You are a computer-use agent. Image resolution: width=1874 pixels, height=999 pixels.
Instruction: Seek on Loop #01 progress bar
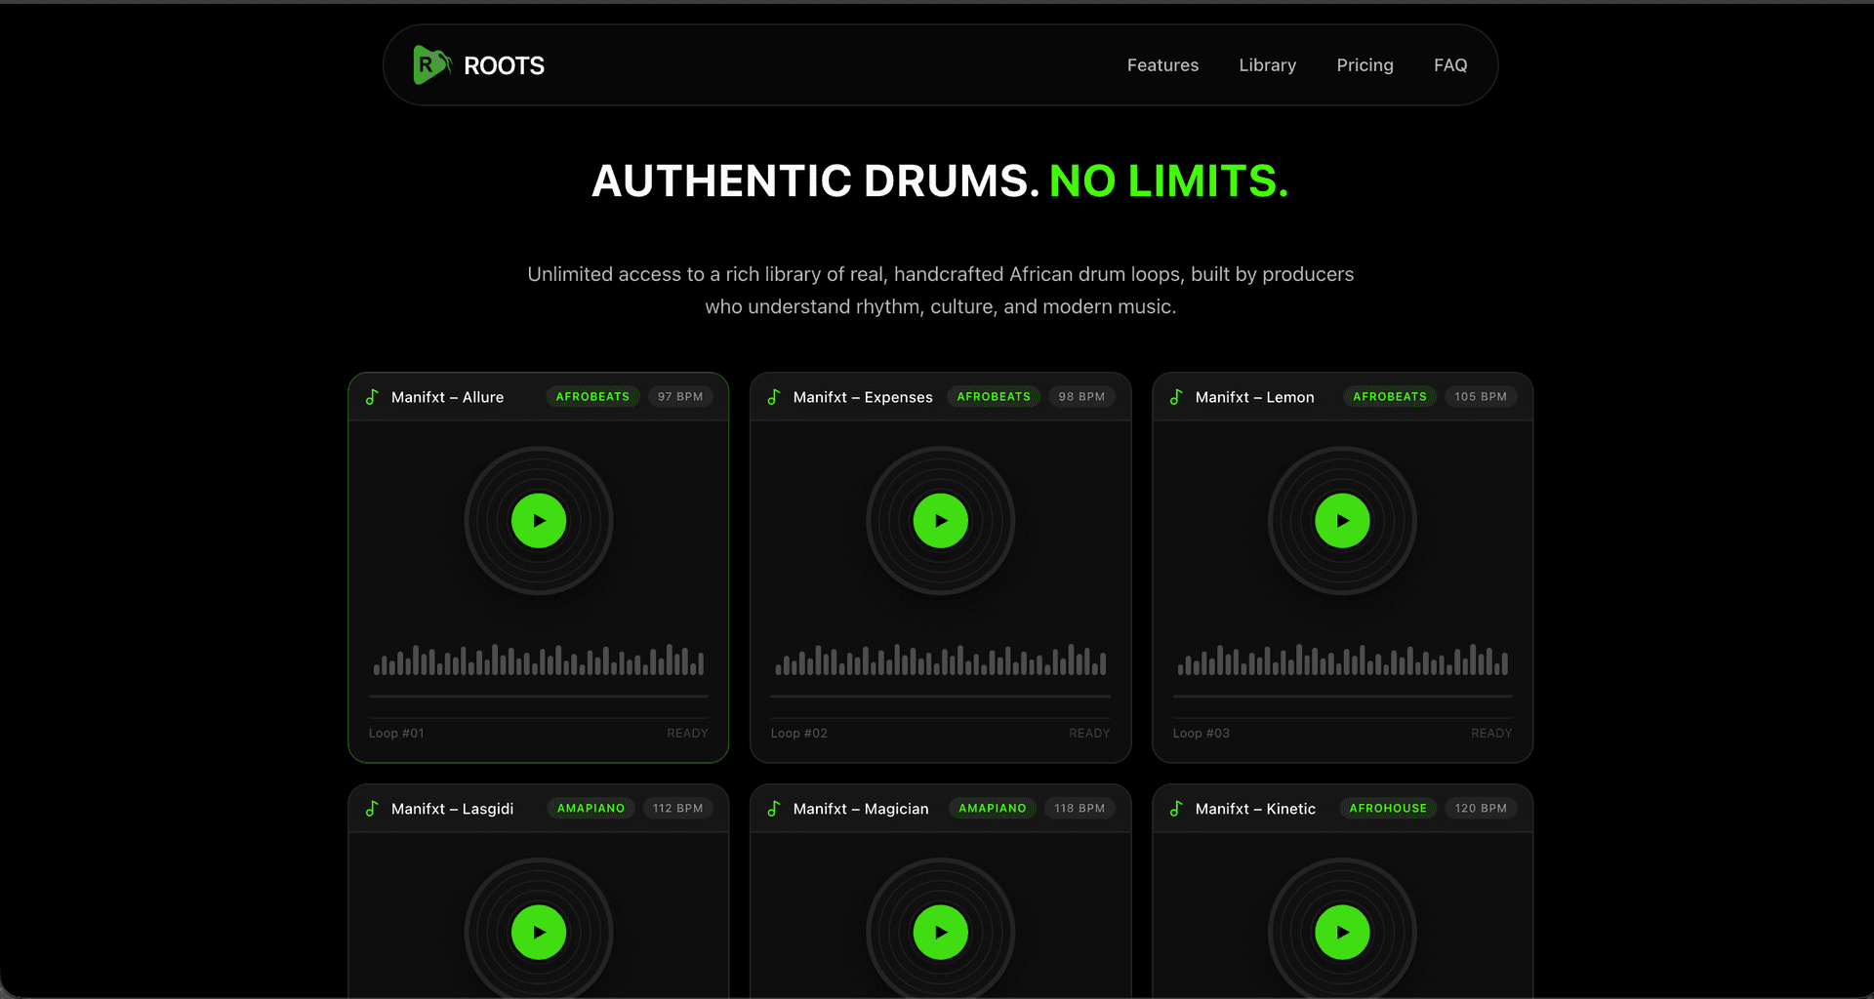point(539,697)
